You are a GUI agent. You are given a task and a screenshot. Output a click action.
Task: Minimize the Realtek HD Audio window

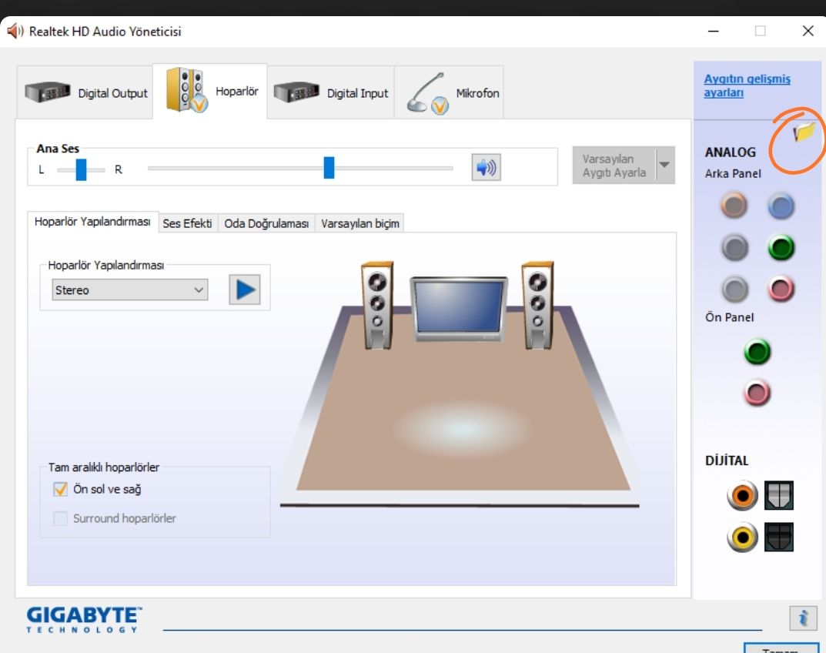pyautogui.click(x=714, y=31)
